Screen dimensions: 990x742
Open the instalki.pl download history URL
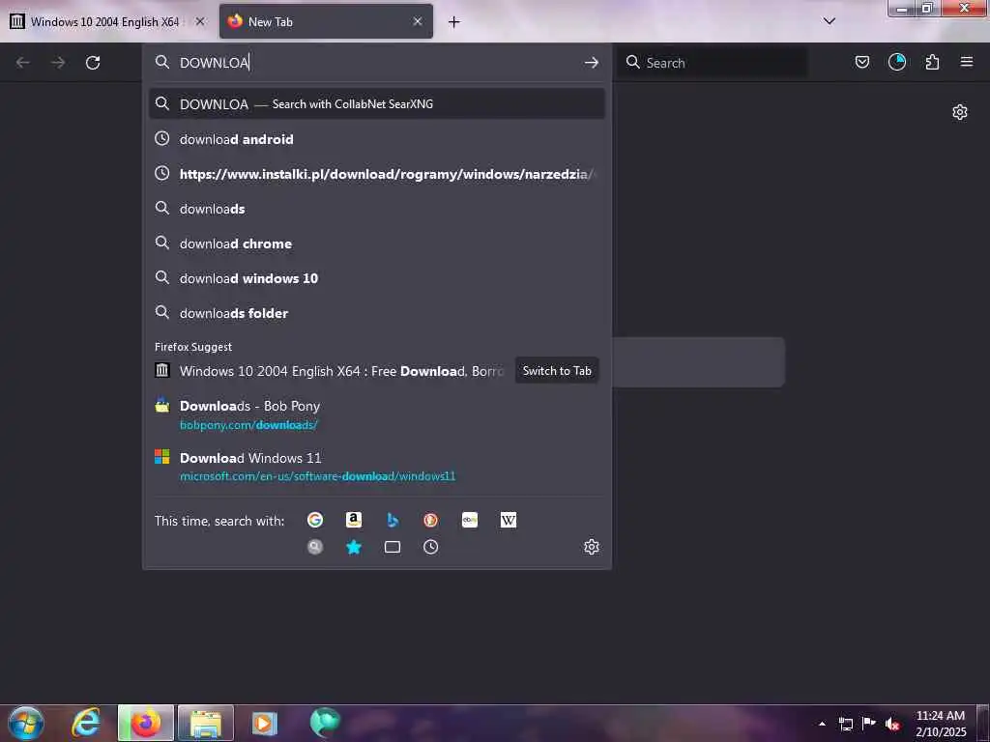376,174
